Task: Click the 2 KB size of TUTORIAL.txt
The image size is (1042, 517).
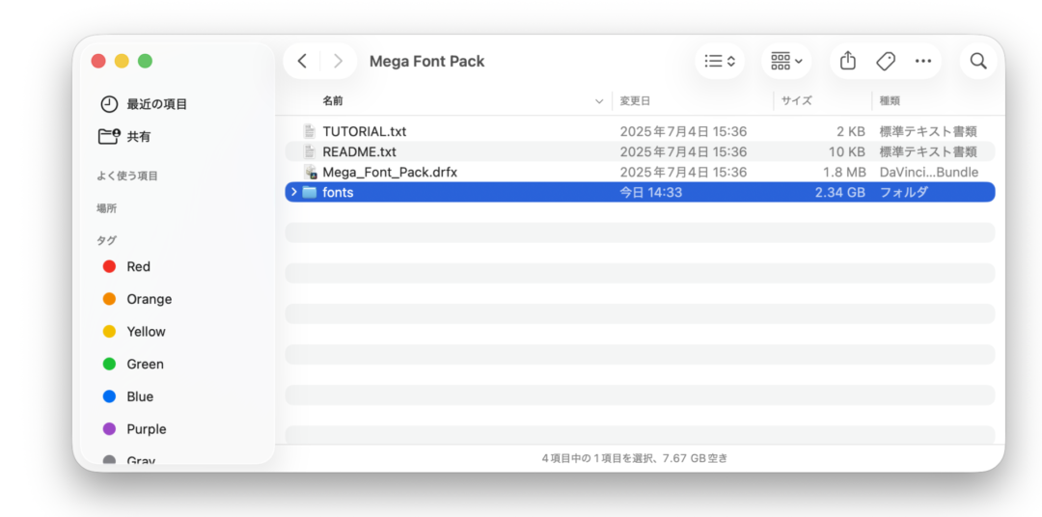Action: click(851, 131)
